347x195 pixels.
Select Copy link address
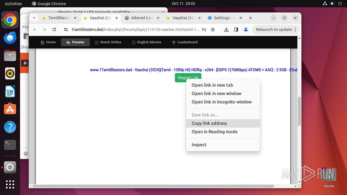coord(223,123)
